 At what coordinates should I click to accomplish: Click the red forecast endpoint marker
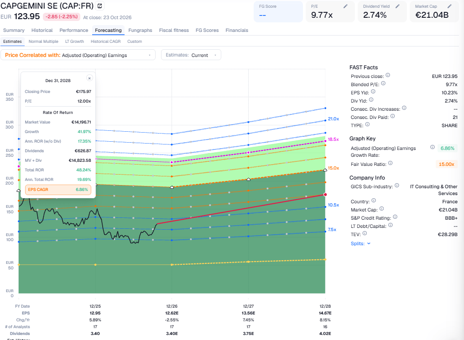click(325, 195)
